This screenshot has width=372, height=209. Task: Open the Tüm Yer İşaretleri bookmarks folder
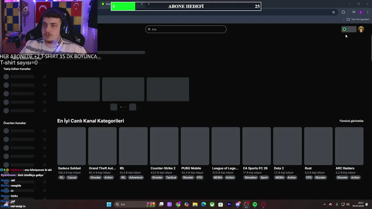click(358, 19)
